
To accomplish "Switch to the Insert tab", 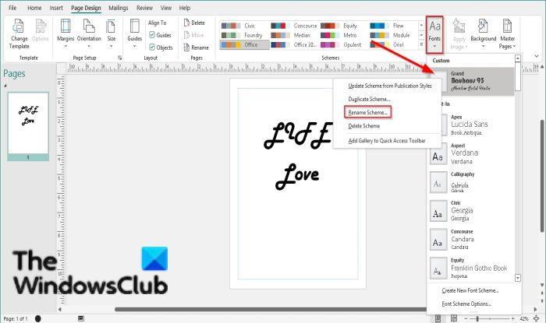I will 56,8.
